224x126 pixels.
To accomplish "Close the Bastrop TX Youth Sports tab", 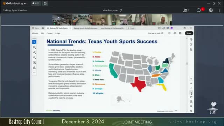I will 70,28.
